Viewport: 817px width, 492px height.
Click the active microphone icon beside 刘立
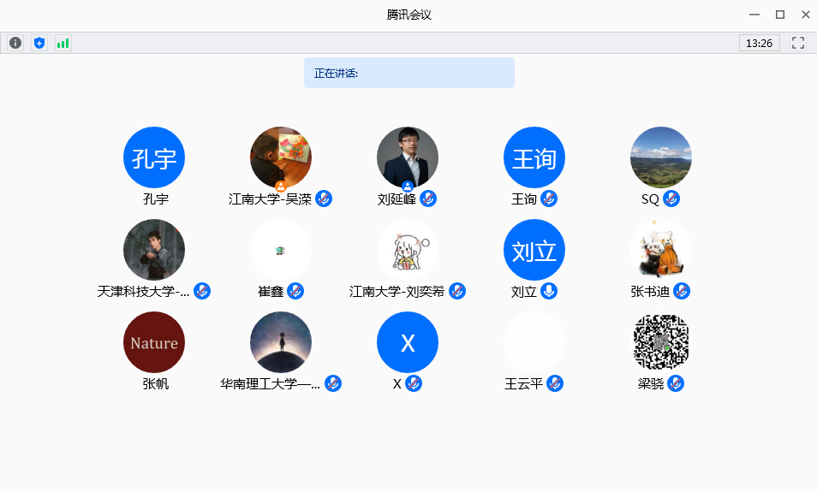click(x=549, y=291)
